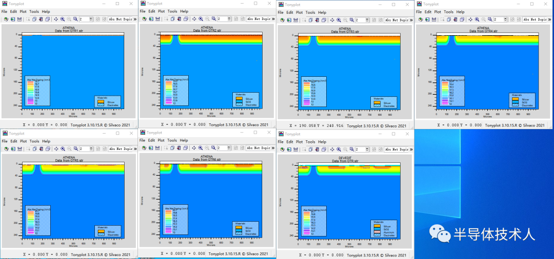554x259 pixels.
Task: Click the print icon in GTR3 window
Action: (x=296, y=20)
